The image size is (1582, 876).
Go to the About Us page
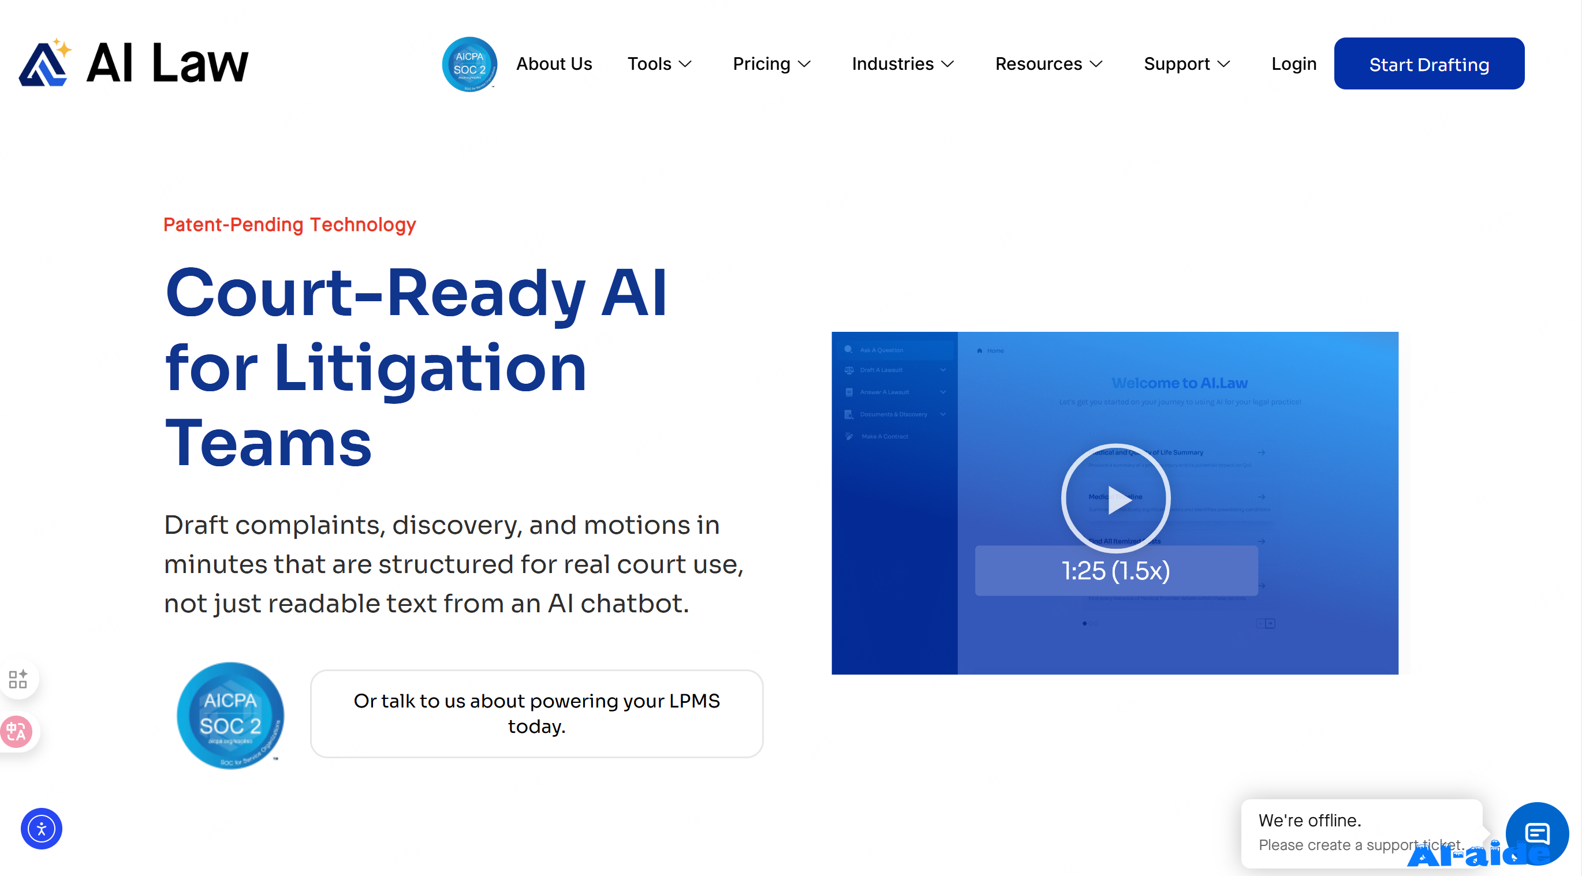click(553, 64)
